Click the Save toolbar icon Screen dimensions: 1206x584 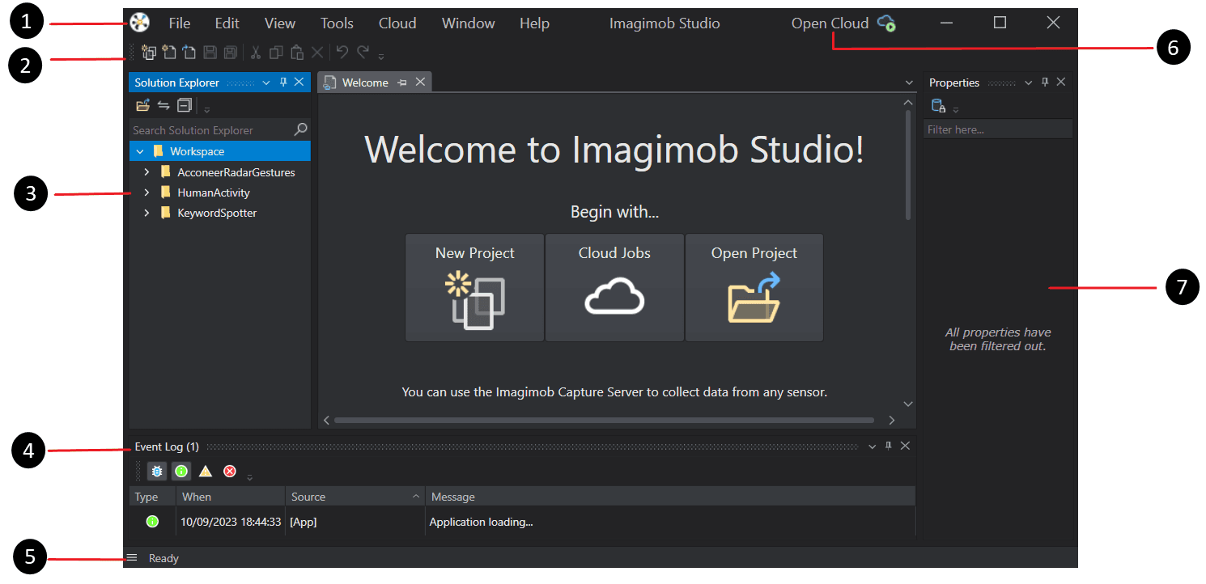tap(210, 53)
